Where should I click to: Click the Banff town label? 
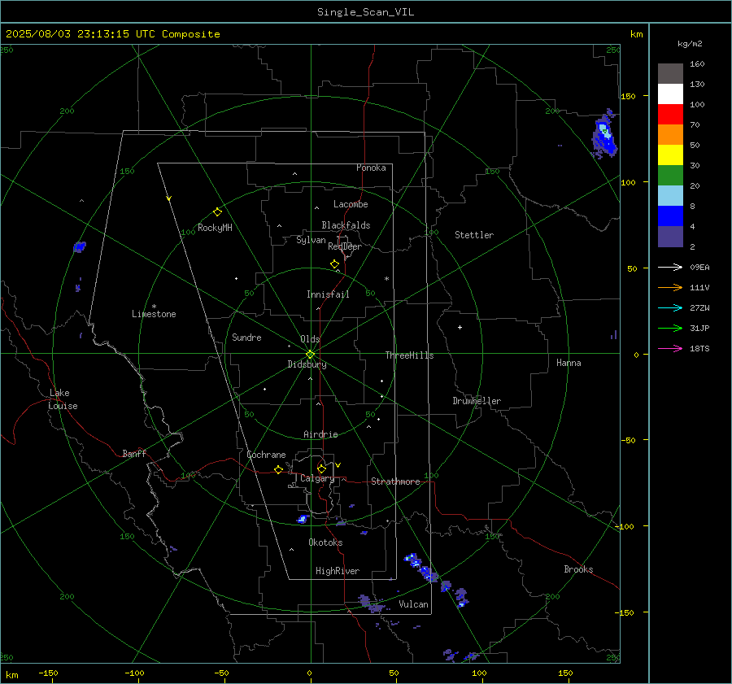point(134,454)
